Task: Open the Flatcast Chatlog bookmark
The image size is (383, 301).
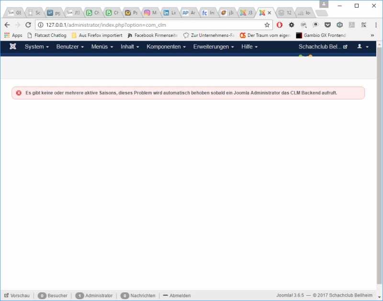Action: pos(47,35)
